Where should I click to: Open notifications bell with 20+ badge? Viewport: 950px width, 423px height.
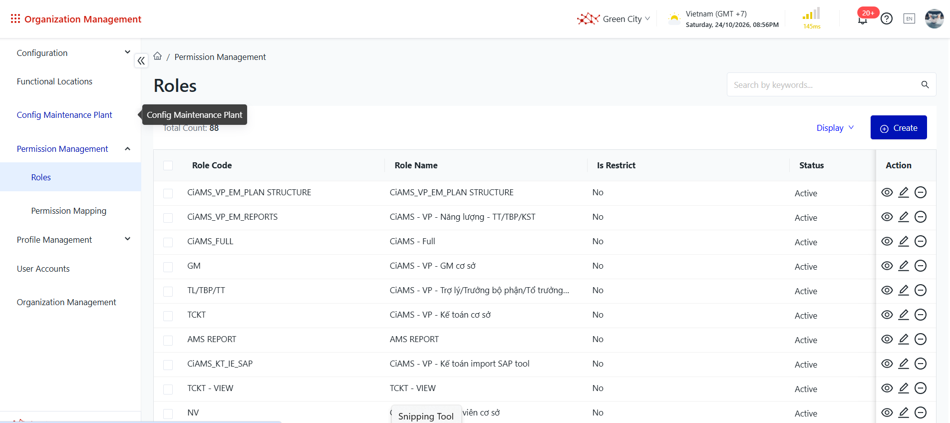[x=863, y=19]
